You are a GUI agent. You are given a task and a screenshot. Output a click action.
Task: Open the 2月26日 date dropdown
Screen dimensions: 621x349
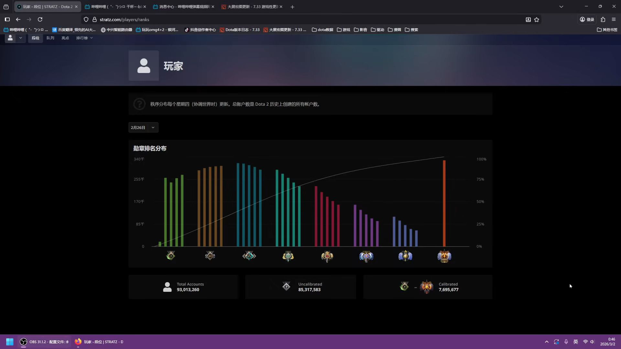coord(143,128)
